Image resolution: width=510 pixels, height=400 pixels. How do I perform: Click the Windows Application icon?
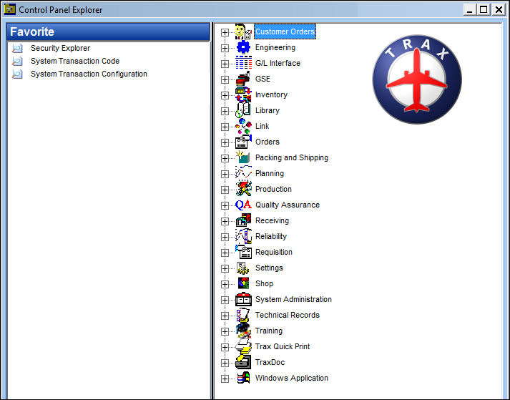[x=243, y=378]
